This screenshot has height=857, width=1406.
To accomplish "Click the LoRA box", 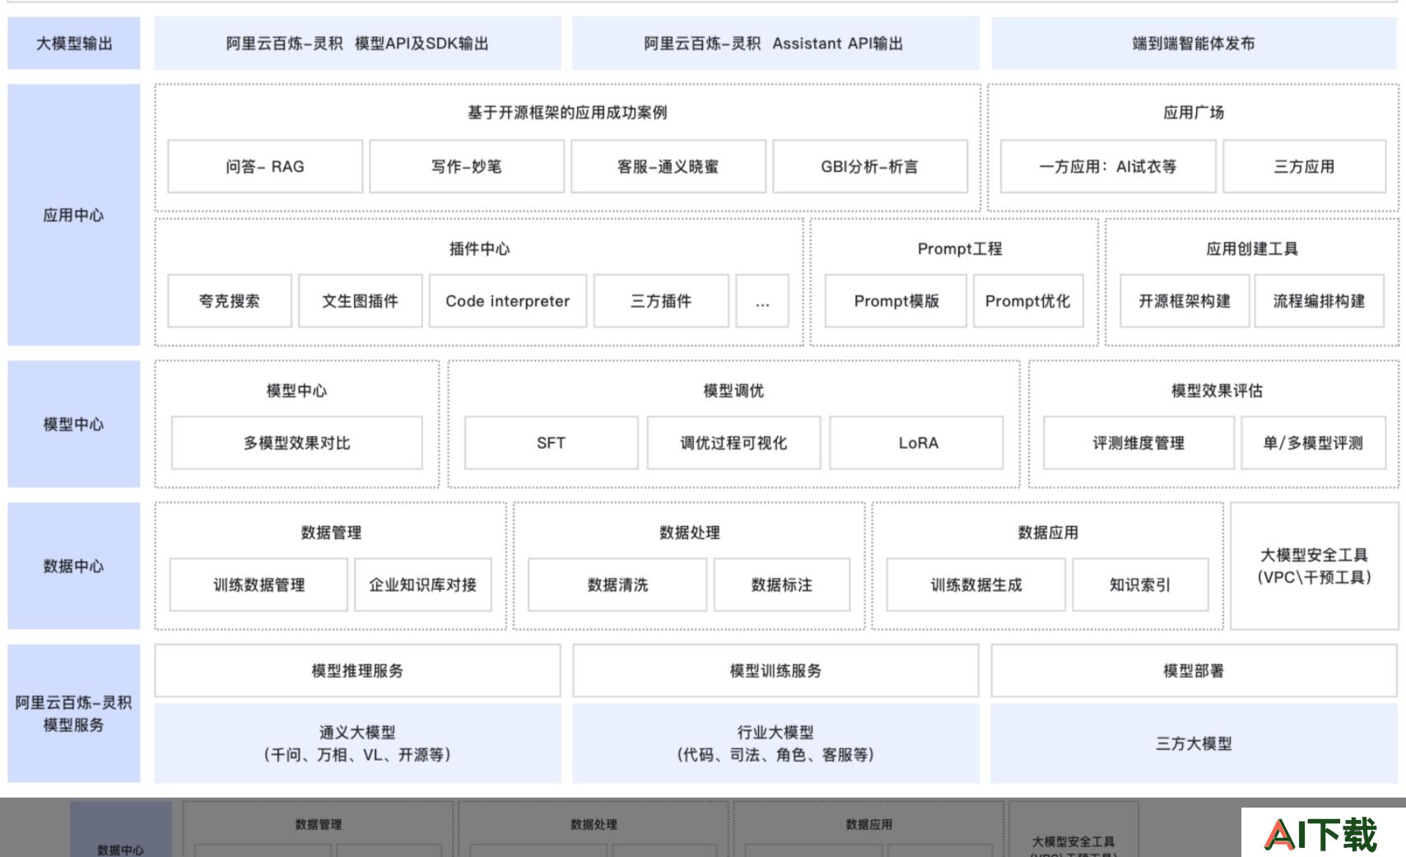I will tap(917, 443).
